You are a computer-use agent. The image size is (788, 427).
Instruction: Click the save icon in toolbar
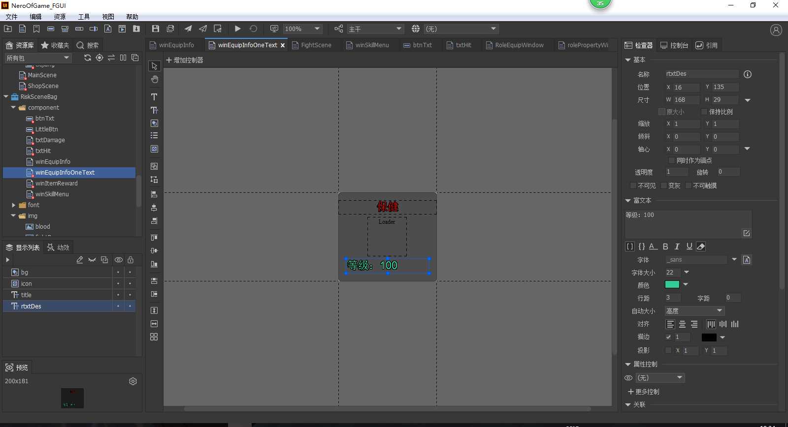pos(156,29)
